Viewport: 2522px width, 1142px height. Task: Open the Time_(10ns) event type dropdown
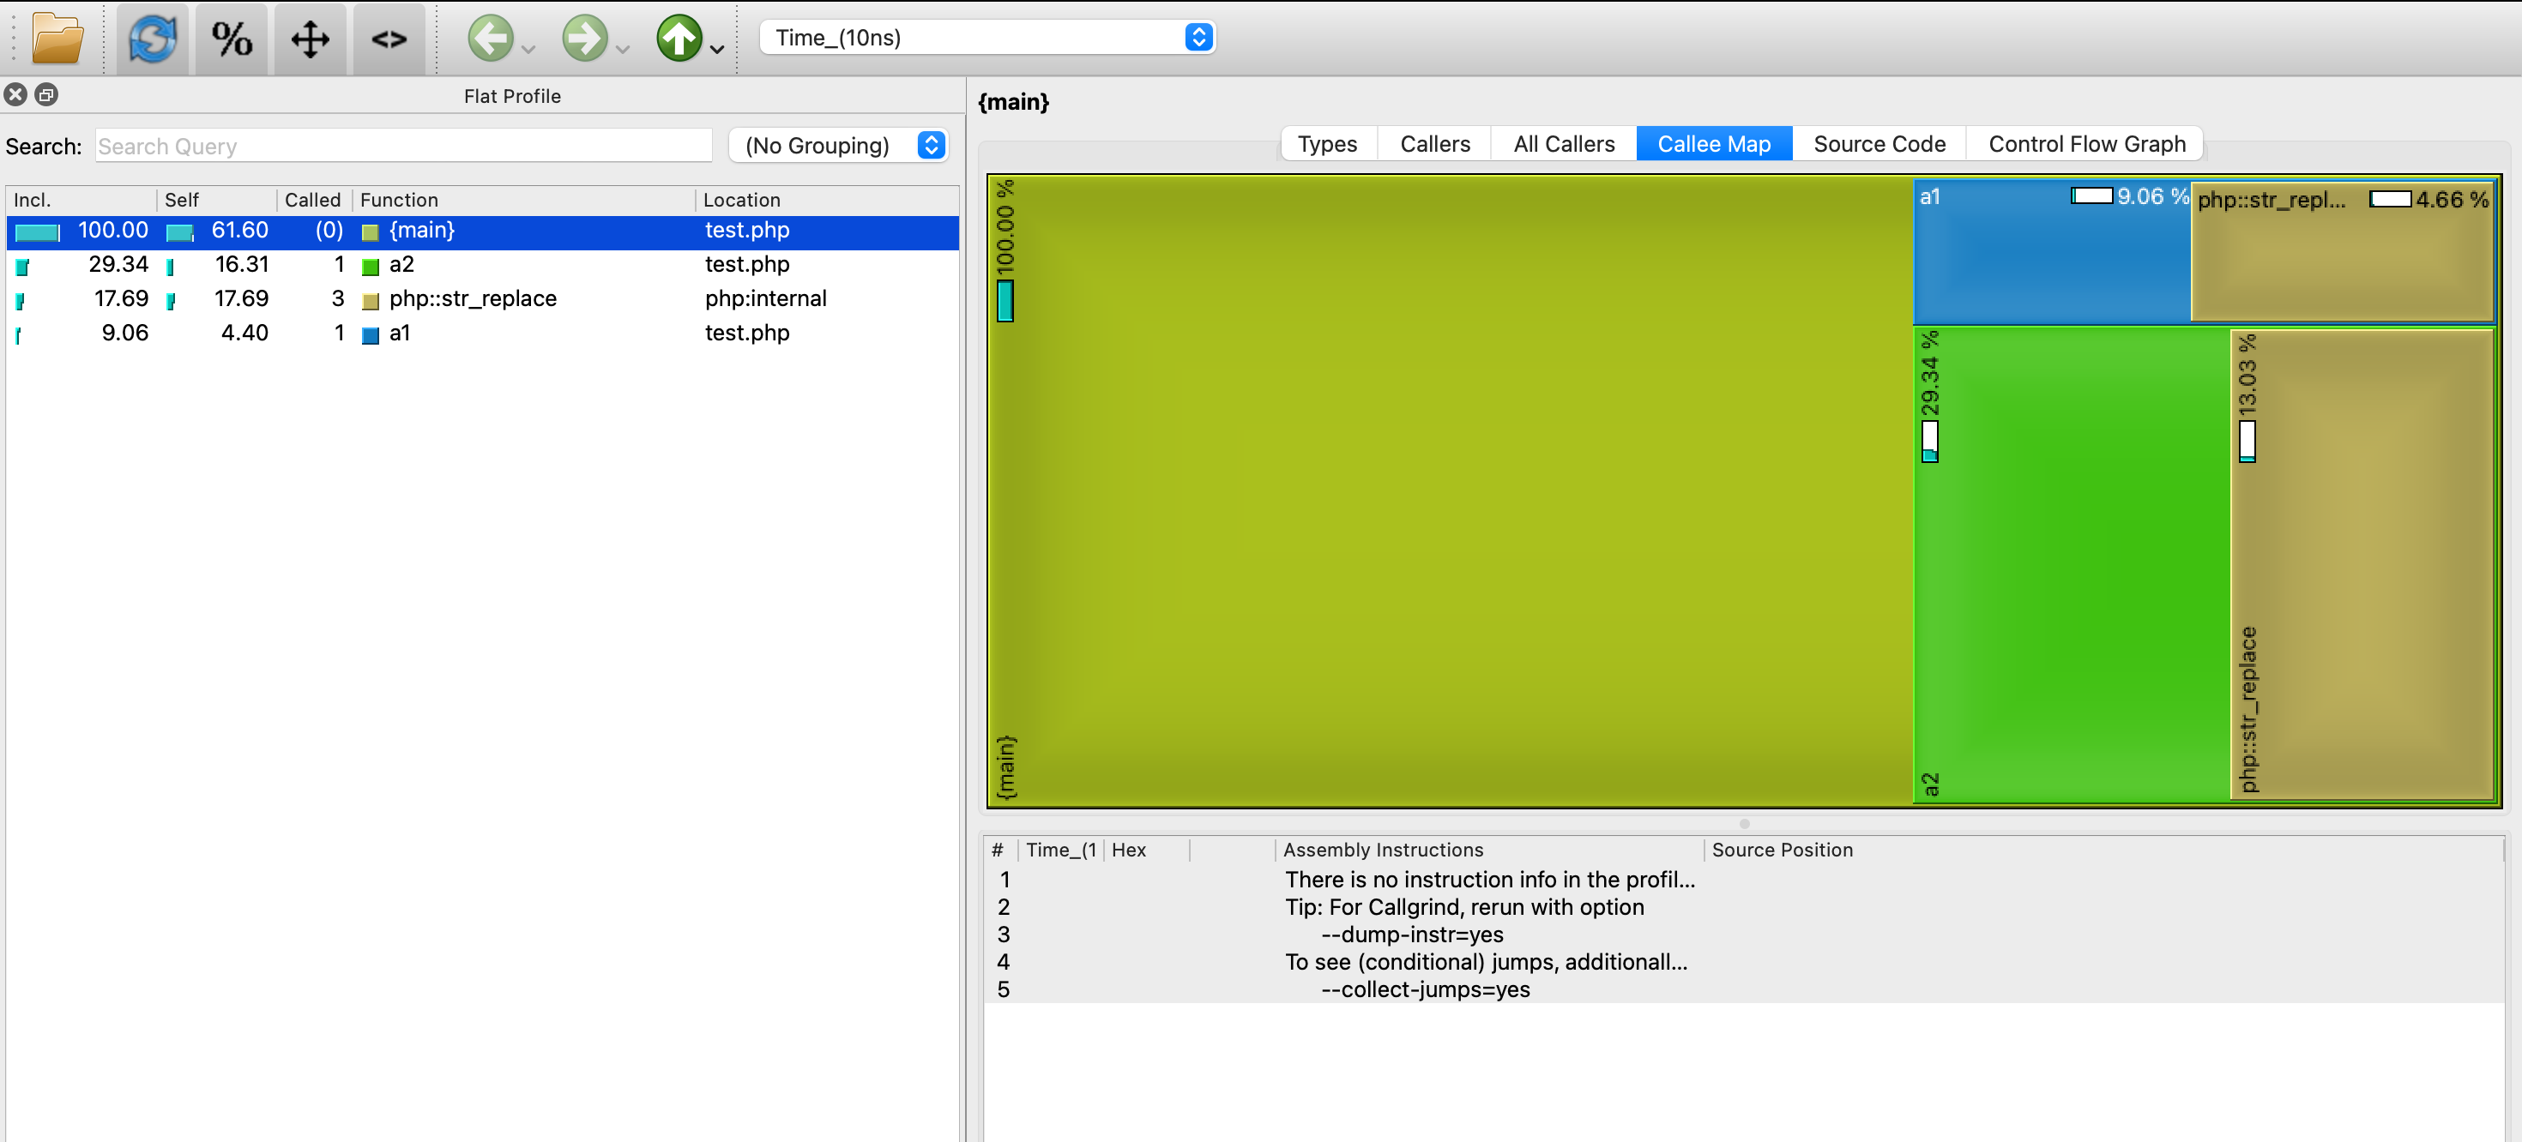pyautogui.click(x=986, y=37)
